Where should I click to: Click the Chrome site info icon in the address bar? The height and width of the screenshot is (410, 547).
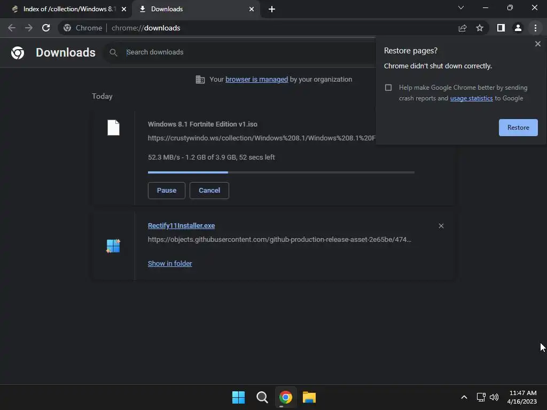point(67,28)
